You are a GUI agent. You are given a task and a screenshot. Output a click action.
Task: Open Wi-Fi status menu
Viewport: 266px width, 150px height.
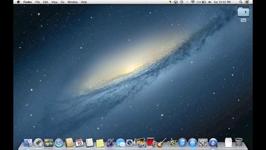tap(192, 2)
